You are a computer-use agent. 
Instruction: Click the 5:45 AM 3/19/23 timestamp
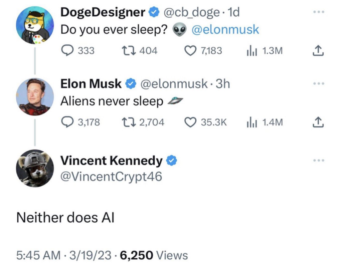point(63,256)
